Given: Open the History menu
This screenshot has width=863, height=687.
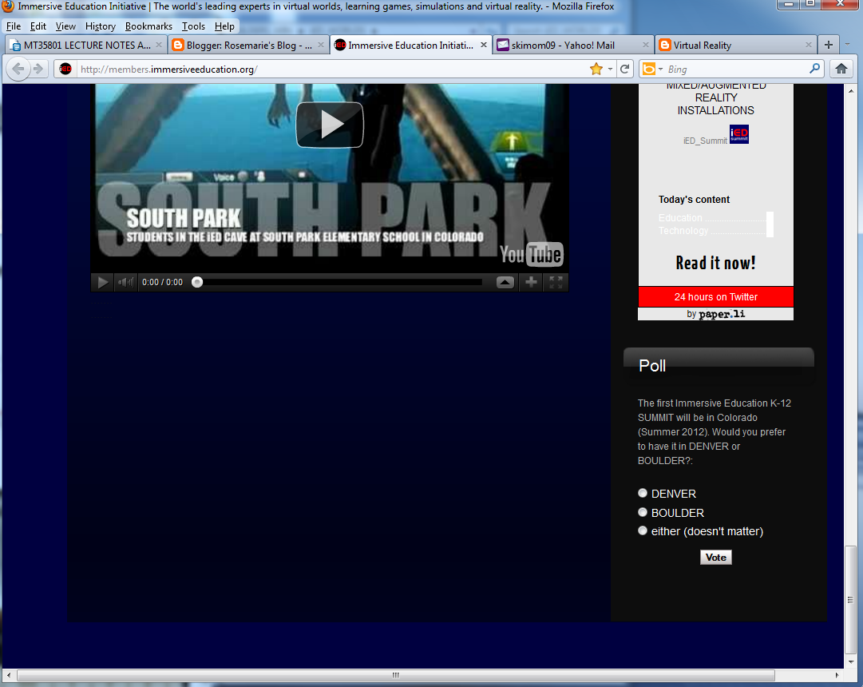Looking at the screenshot, I should click(100, 26).
